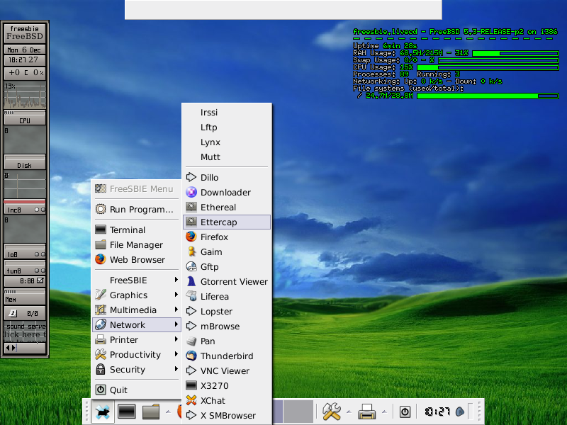
Task: Launch X SMBrowser
Action: click(227, 416)
